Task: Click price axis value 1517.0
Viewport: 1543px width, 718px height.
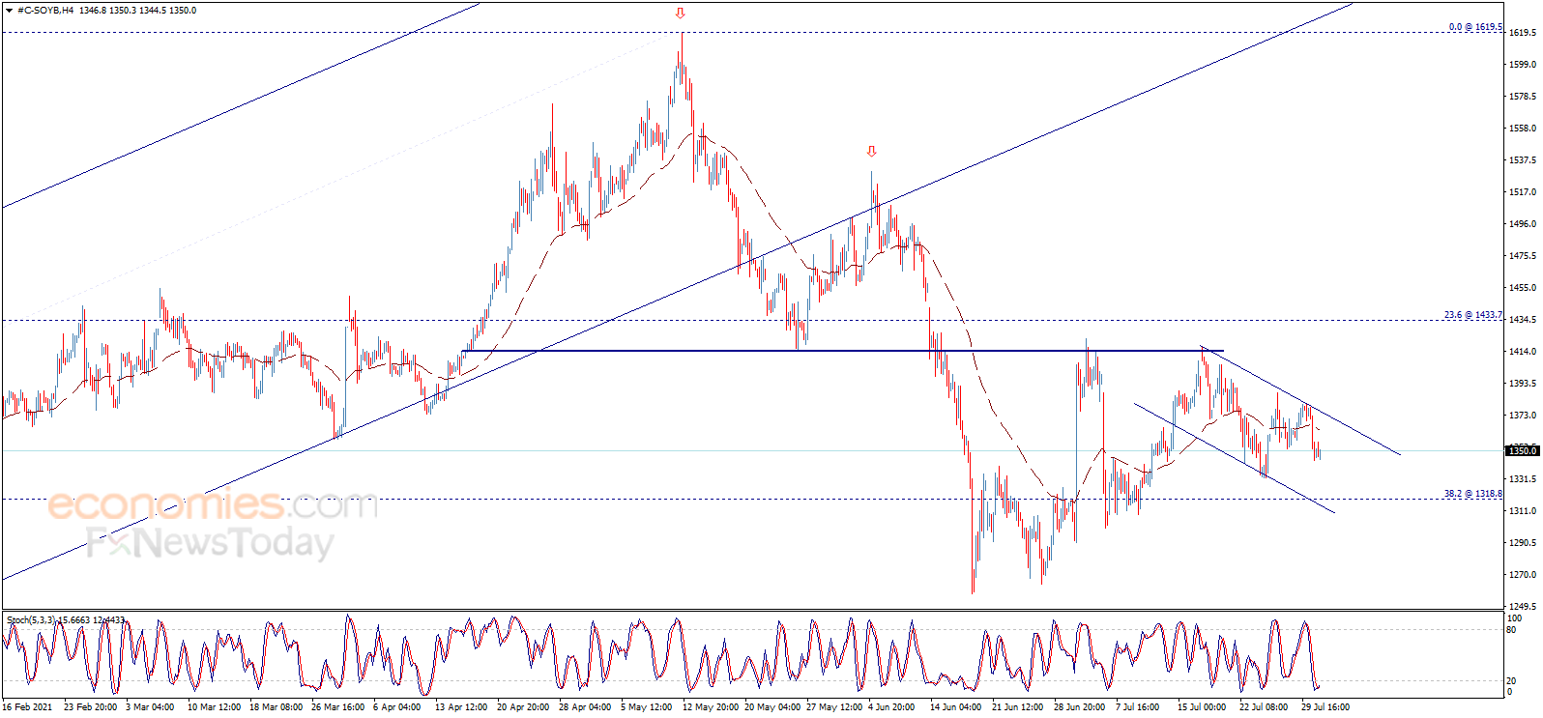Action: [1522, 192]
